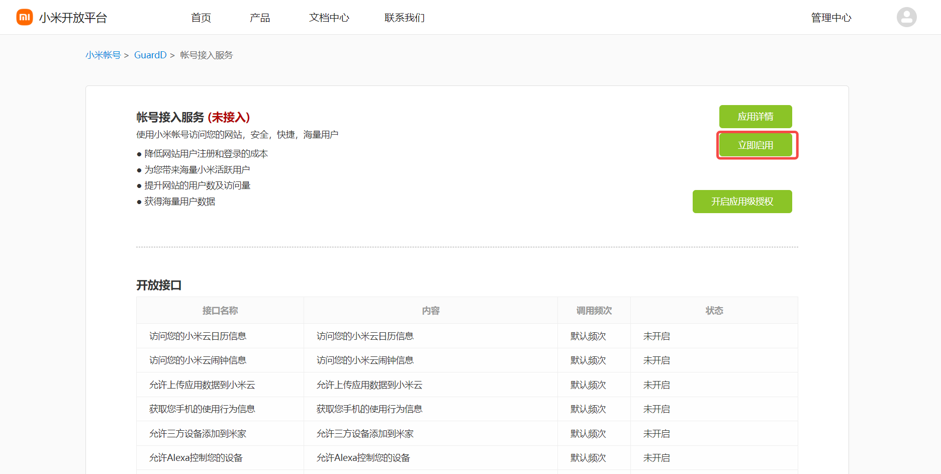
Task: Open the user avatar profile icon
Action: click(906, 17)
